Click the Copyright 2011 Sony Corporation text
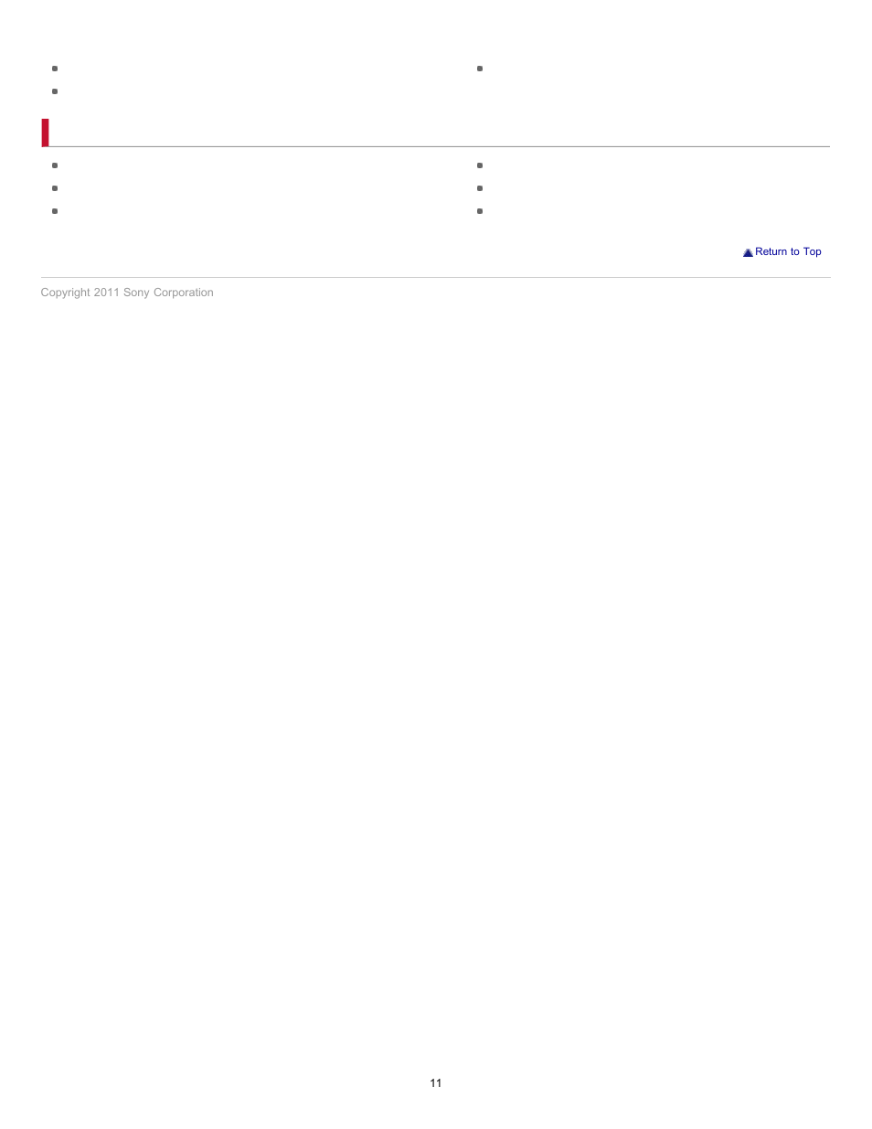Viewport: 872px width, 1129px height. point(127,293)
